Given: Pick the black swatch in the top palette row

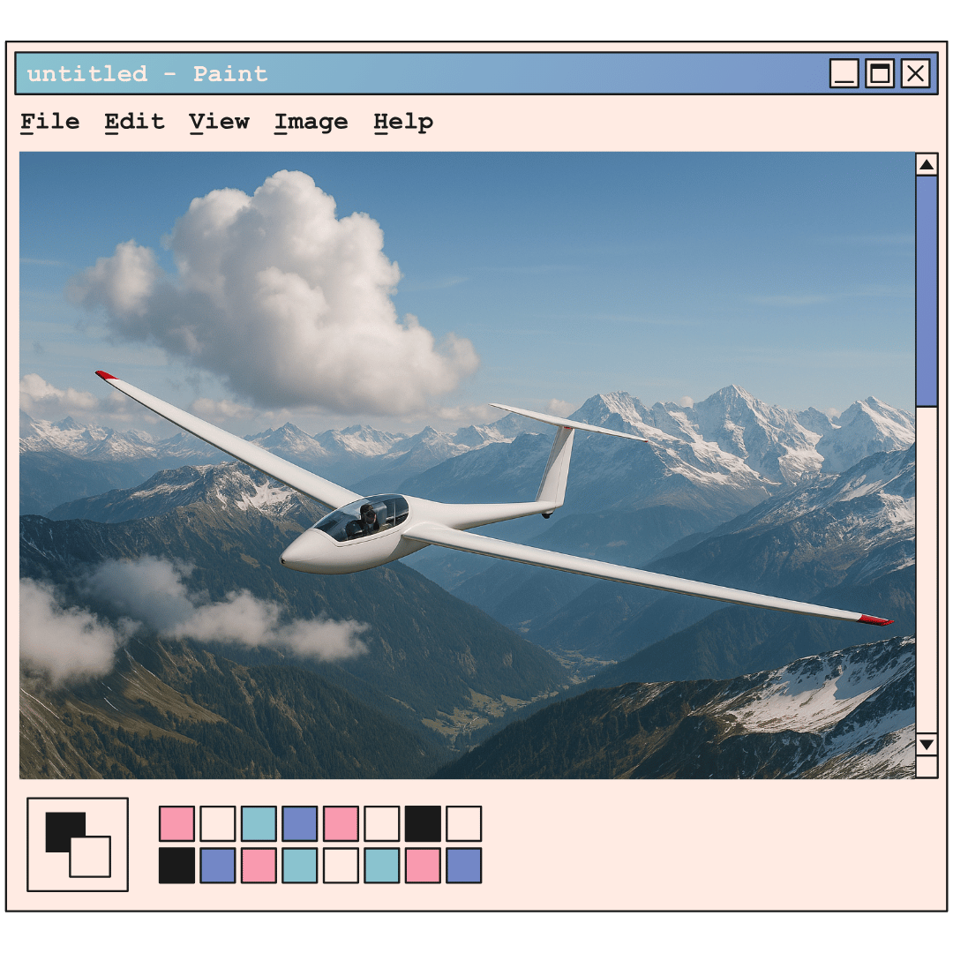Looking at the screenshot, I should 423,823.
